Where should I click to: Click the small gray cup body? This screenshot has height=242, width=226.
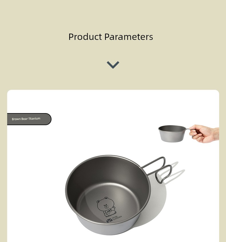pyautogui.click(x=172, y=136)
